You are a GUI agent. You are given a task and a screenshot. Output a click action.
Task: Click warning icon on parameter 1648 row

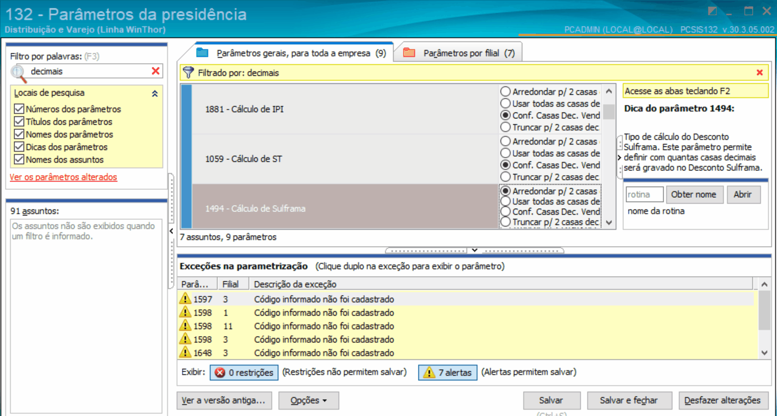point(185,353)
